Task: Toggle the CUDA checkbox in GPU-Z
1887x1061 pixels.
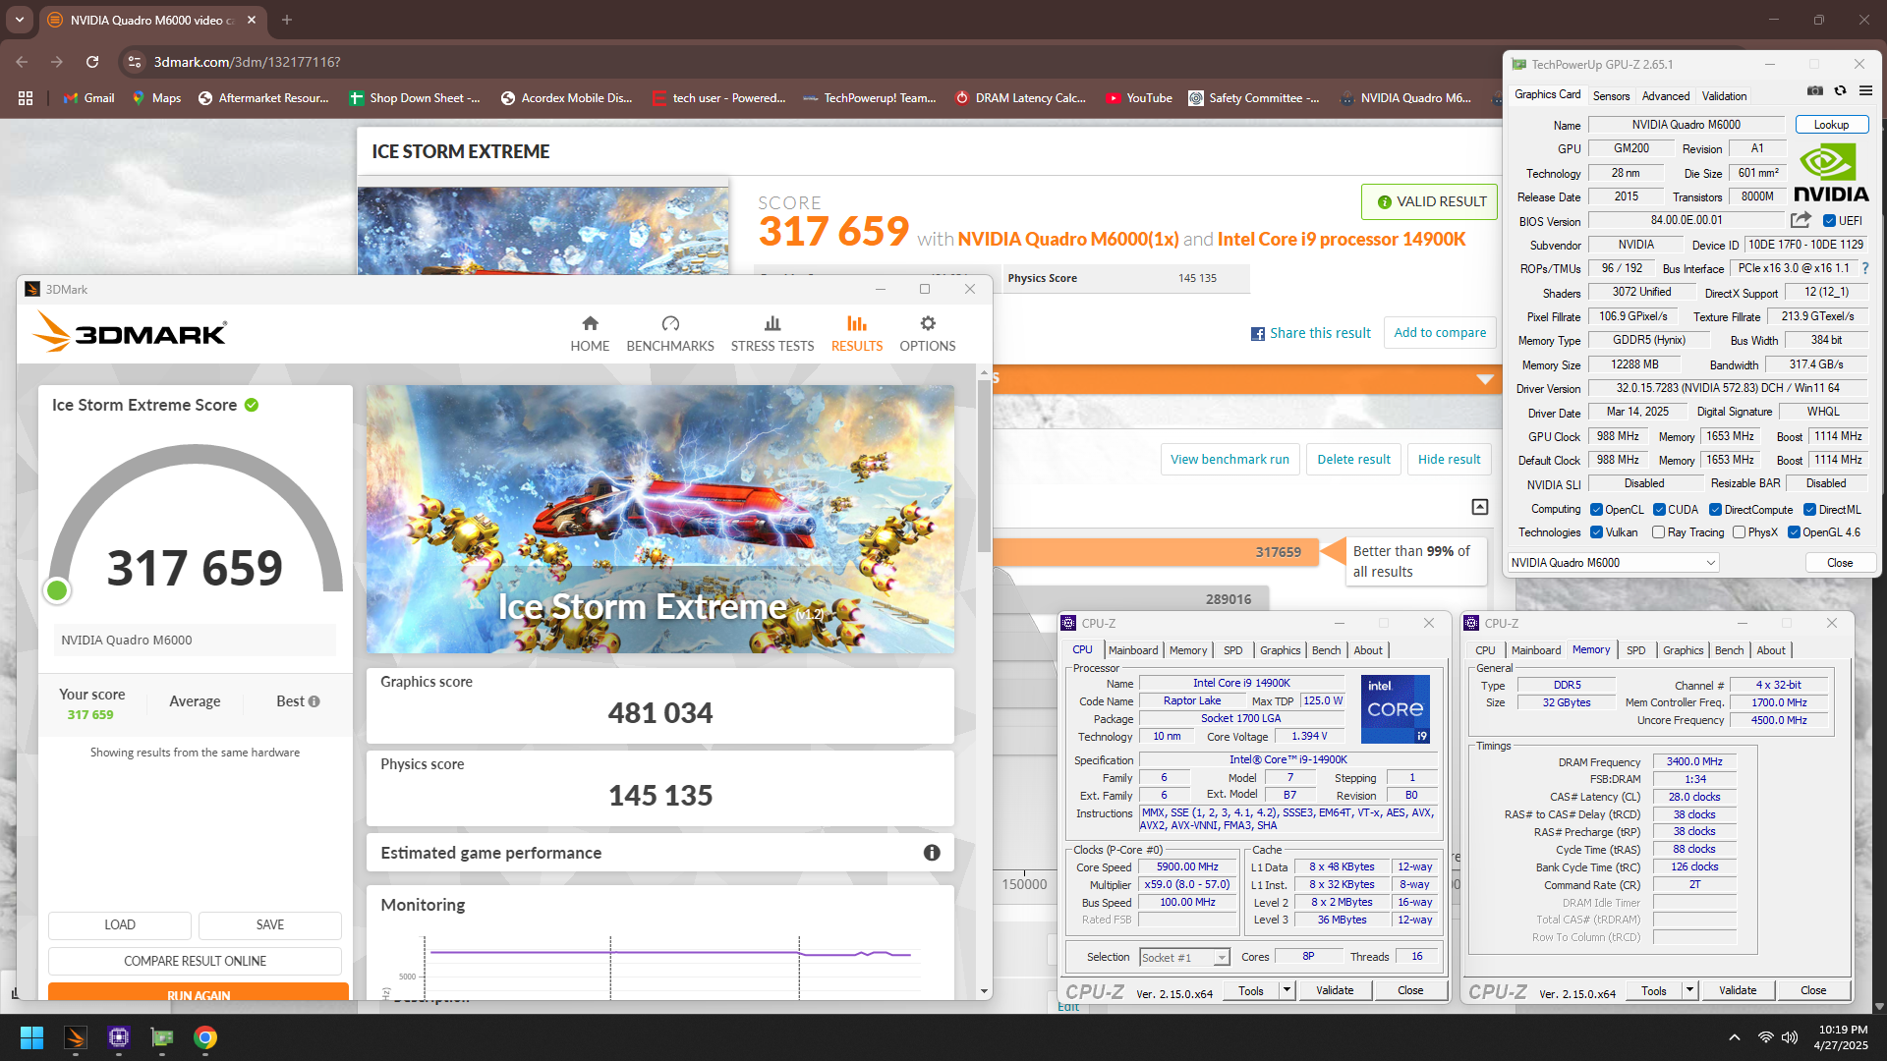Action: (1659, 510)
